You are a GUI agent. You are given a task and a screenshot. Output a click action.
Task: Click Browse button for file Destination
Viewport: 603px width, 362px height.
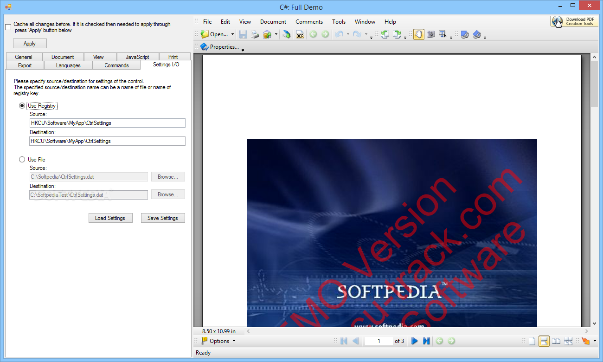coord(167,195)
